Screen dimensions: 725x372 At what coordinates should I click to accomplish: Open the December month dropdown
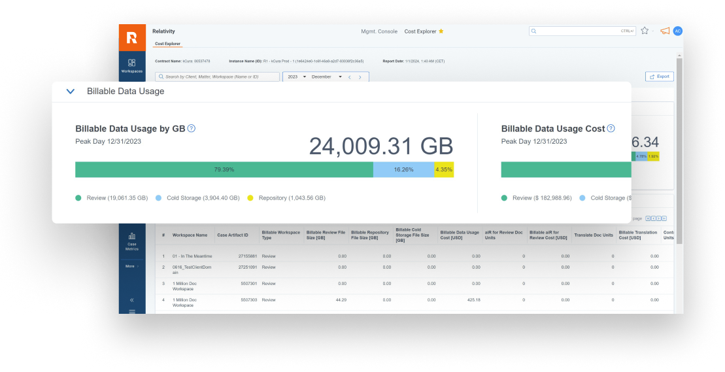tap(326, 76)
